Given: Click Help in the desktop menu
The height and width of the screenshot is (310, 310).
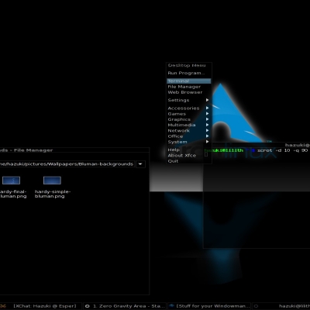Looking at the screenshot, I should point(189,150).
